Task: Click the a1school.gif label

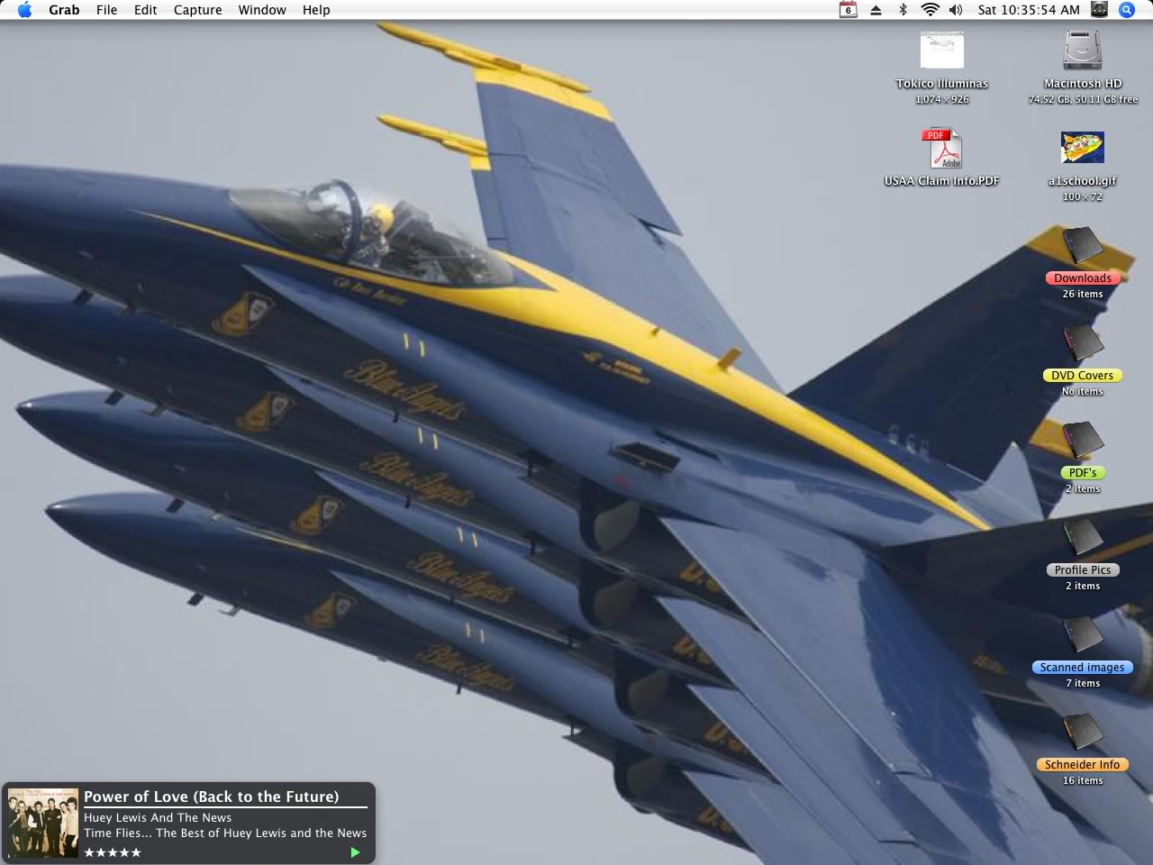Action: (x=1083, y=181)
